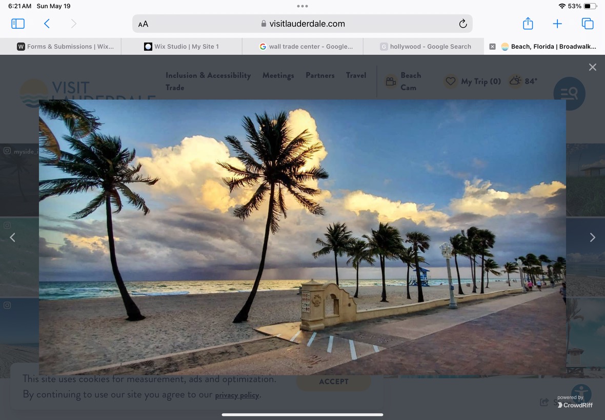Viewport: 605px width, 420px height.
Task: Switch to Wix Studio My Site tab
Action: [181, 47]
